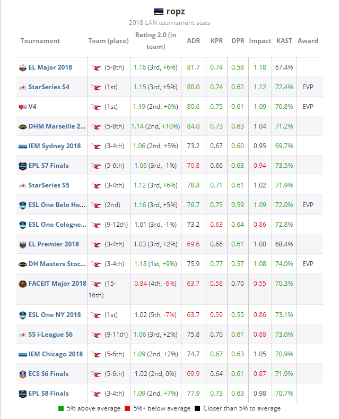Viewport: 340px width, 419px height.
Task: Click ADR value 84.0 in DHM Marseille row
Action: point(193,126)
